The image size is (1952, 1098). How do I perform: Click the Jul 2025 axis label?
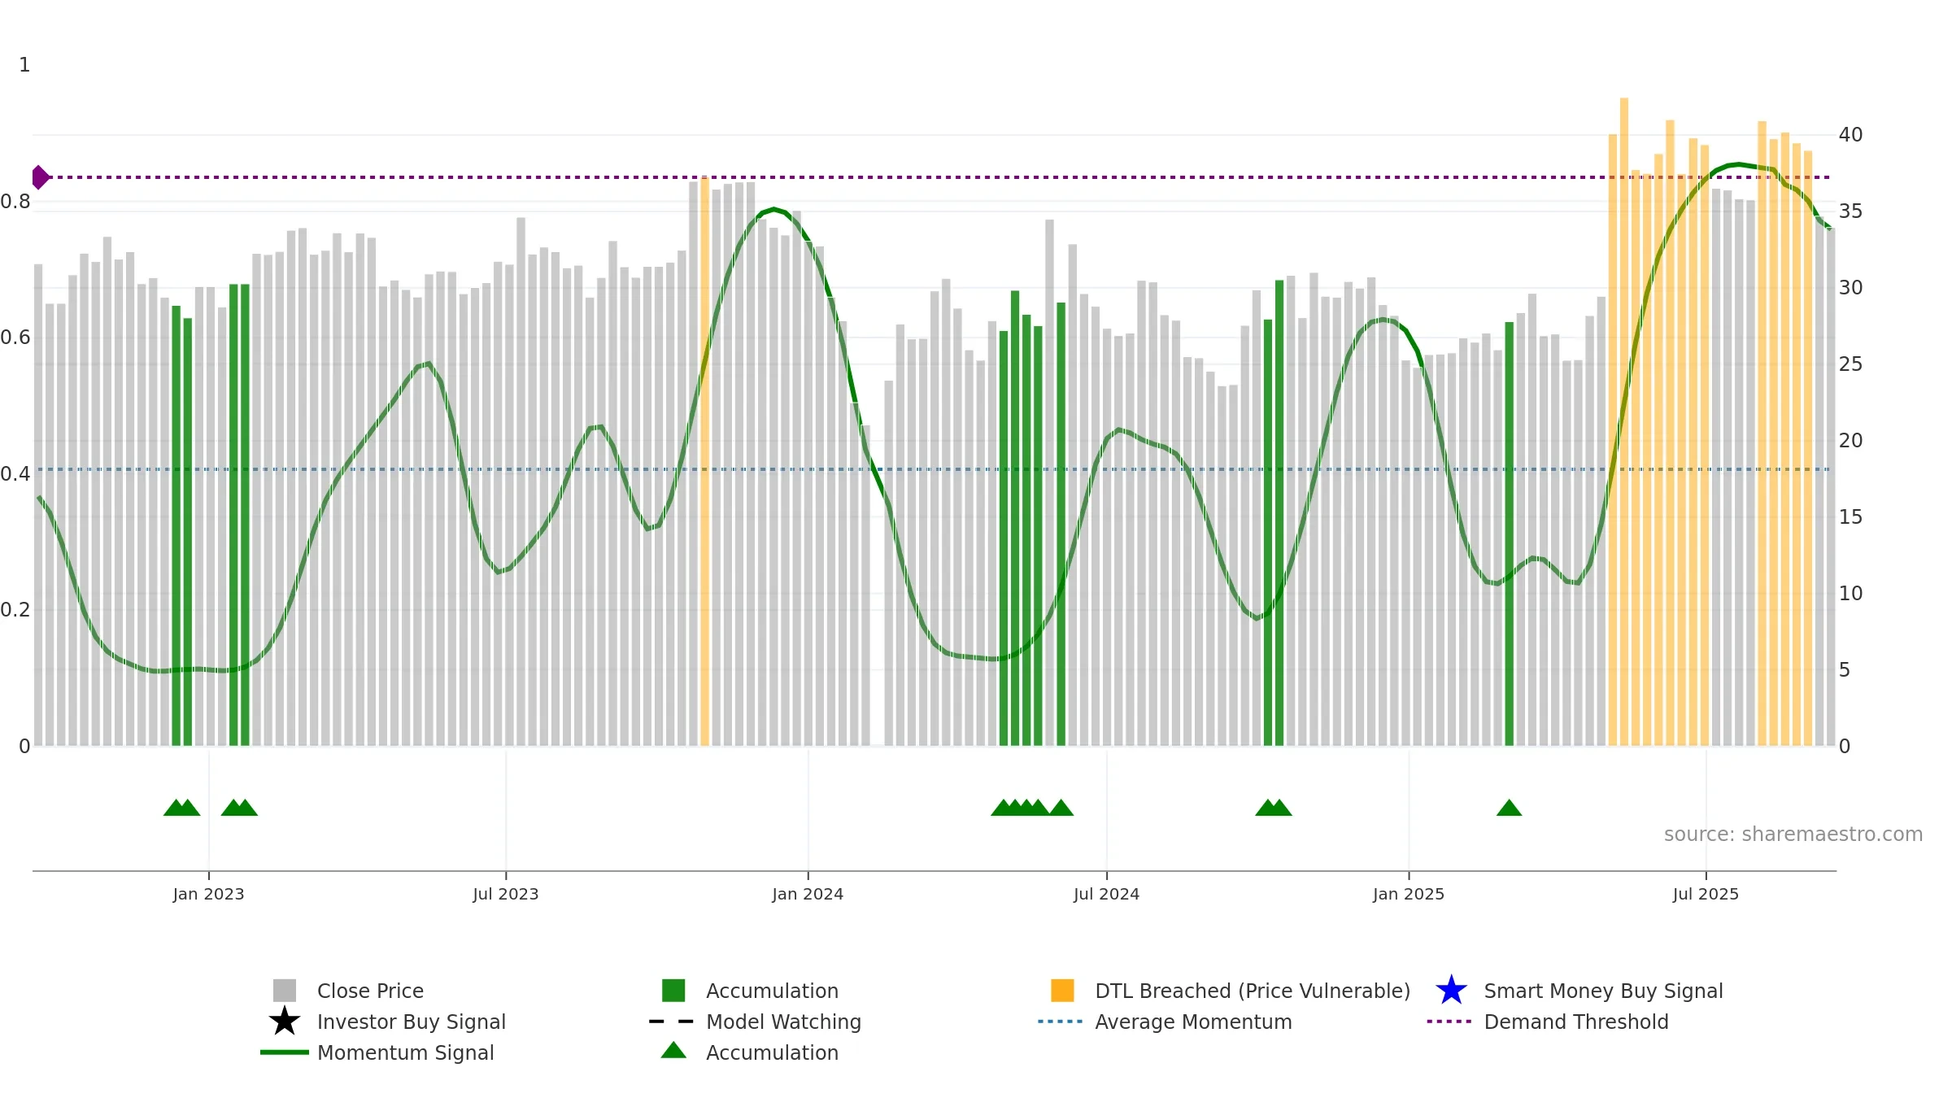click(1706, 895)
